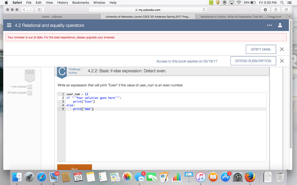Open the Help menu

113,2
